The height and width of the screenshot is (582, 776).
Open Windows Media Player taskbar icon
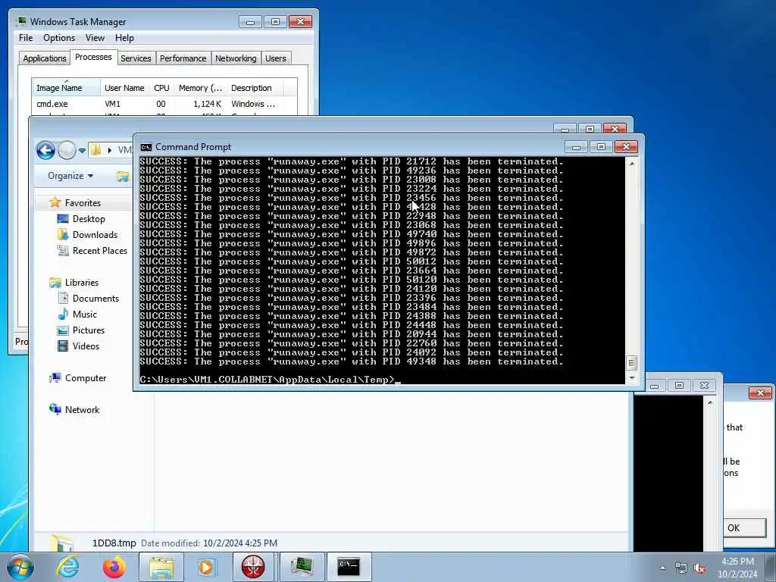[x=207, y=567]
